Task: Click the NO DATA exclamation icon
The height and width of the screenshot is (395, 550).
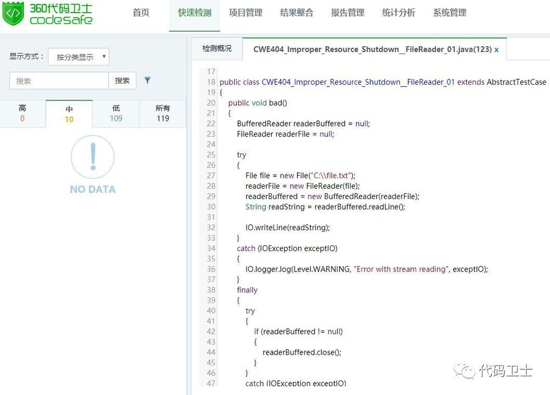Action: pyautogui.click(x=92, y=157)
